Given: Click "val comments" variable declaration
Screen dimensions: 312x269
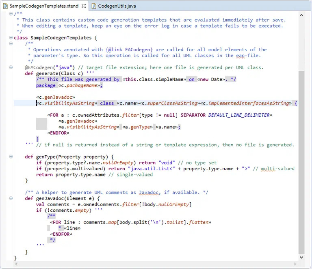Looking at the screenshot, I should pyautogui.click(x=53, y=204).
